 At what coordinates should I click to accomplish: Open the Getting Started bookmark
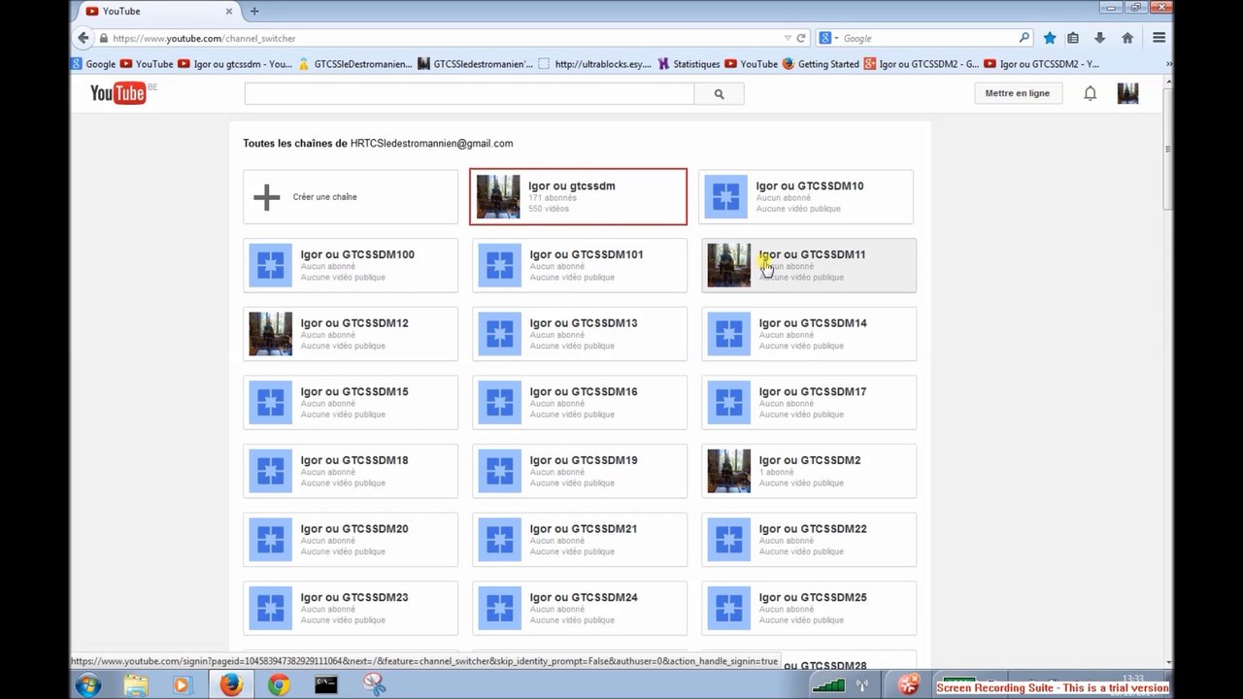point(821,64)
